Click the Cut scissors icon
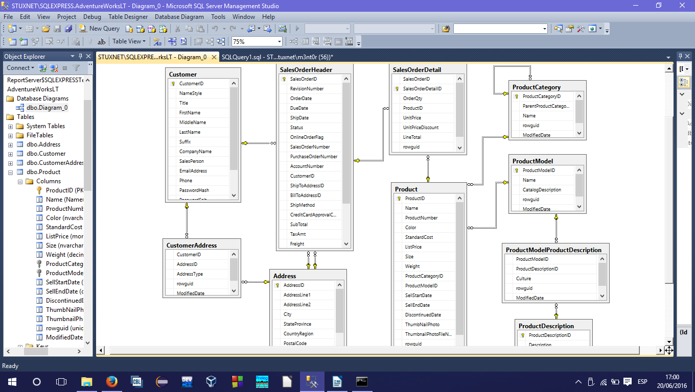Viewport: 695px width, 392px height. click(x=178, y=29)
